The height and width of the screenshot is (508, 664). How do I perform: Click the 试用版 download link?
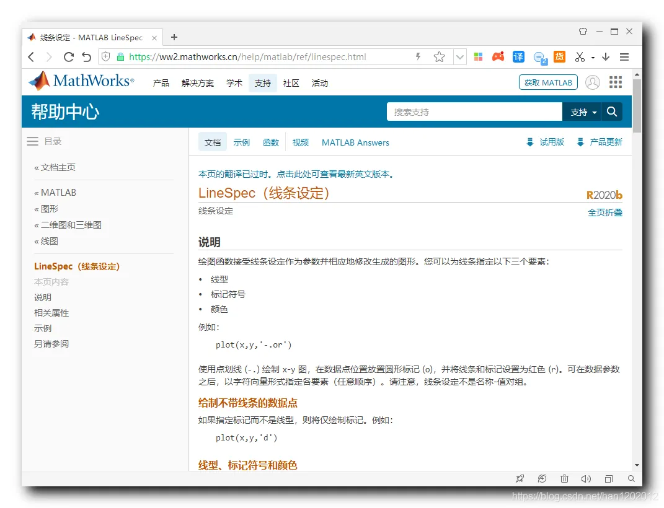pyautogui.click(x=545, y=142)
